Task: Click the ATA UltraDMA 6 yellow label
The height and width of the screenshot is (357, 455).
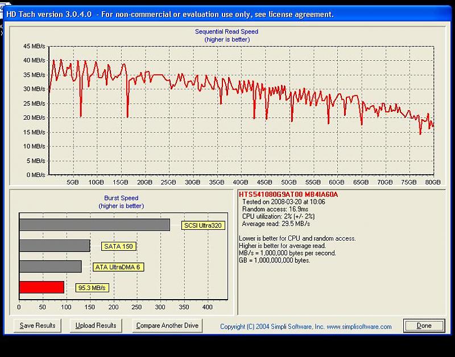Action: click(x=118, y=267)
